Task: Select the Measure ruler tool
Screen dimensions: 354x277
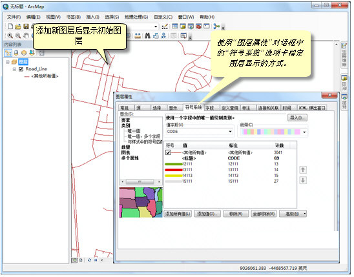Action: [x=138, y=36]
